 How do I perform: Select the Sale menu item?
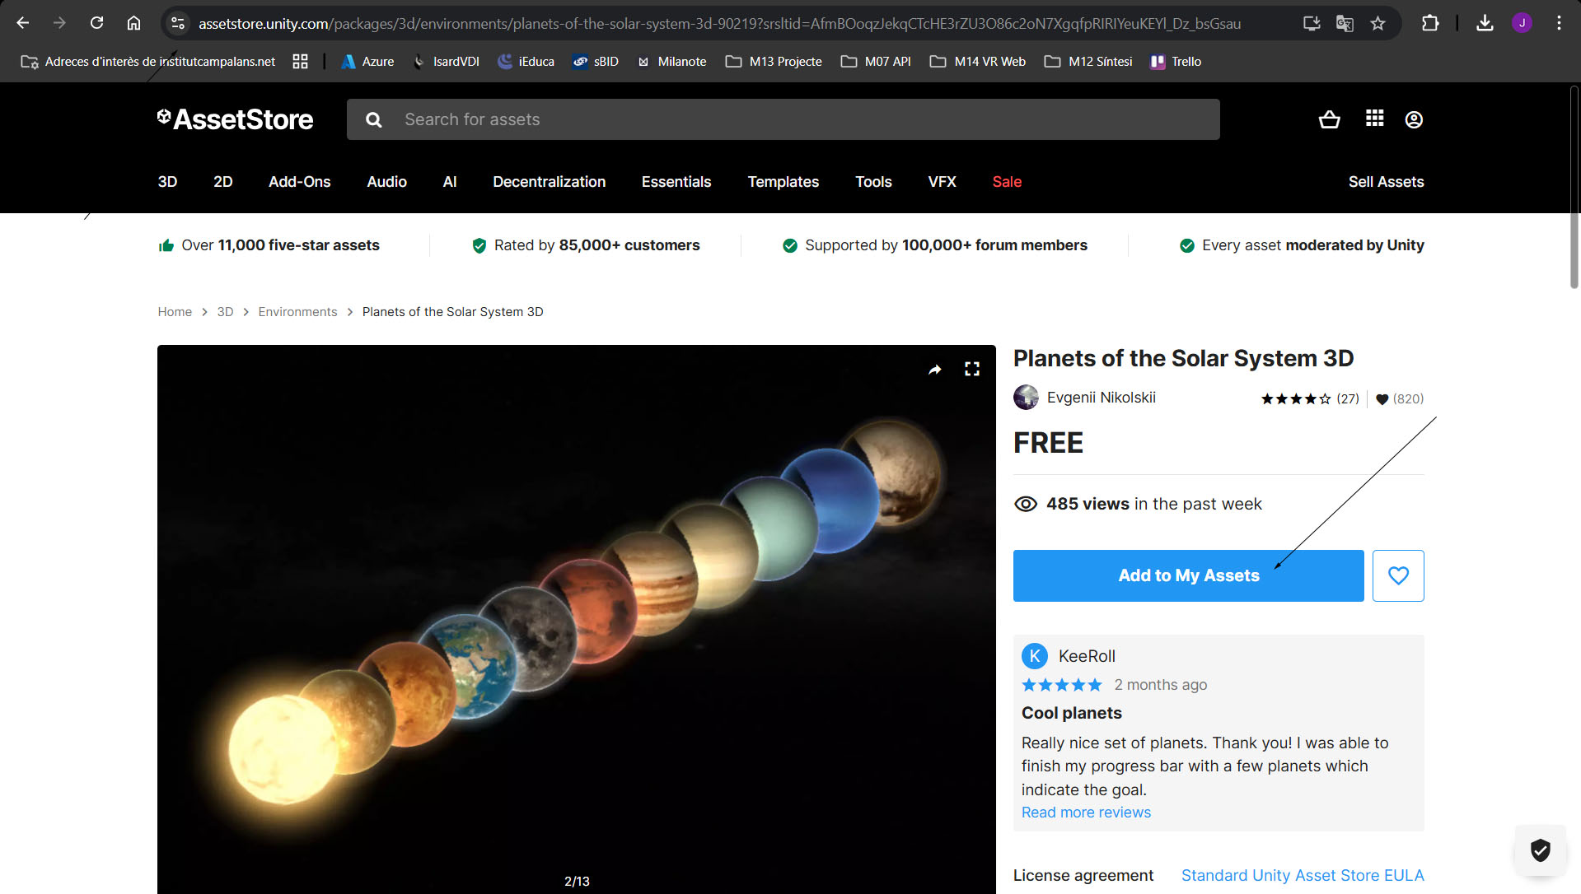tap(1007, 182)
